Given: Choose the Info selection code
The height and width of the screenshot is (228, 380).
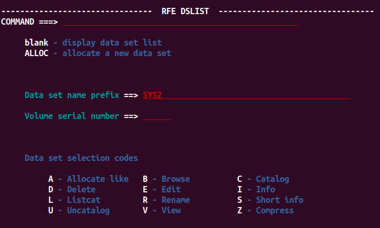Looking at the screenshot, I should point(256,190).
